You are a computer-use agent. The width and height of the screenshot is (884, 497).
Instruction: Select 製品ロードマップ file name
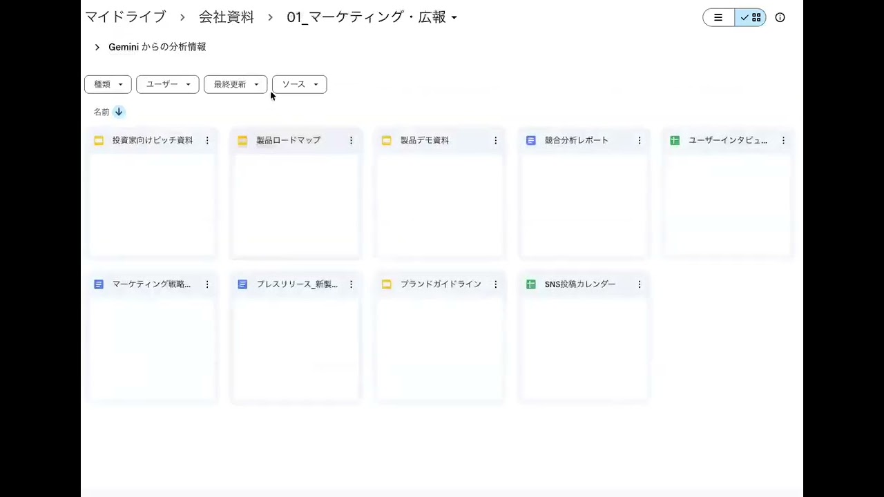(x=289, y=140)
